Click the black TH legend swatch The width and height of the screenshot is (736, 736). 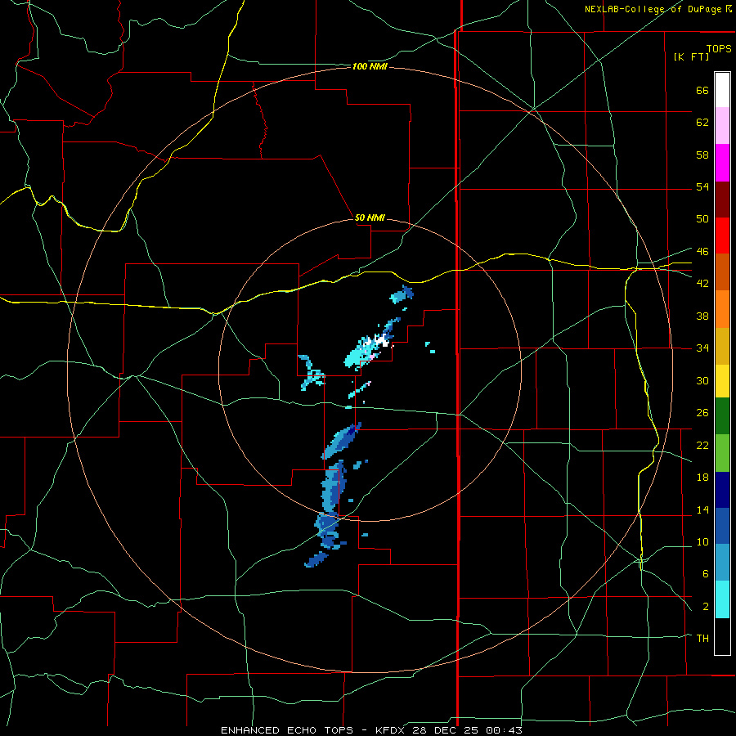pyautogui.click(x=722, y=636)
